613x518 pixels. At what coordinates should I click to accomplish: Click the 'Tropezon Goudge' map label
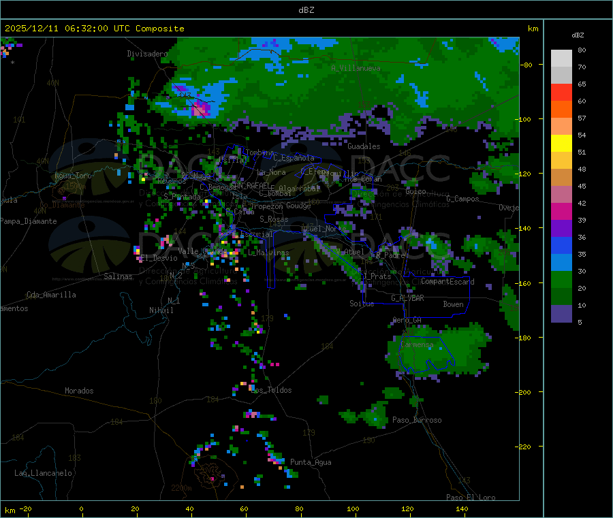click(x=281, y=206)
